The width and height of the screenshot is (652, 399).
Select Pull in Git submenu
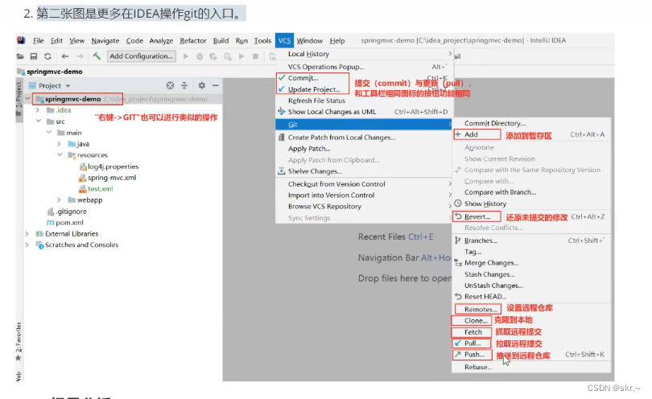click(x=472, y=343)
